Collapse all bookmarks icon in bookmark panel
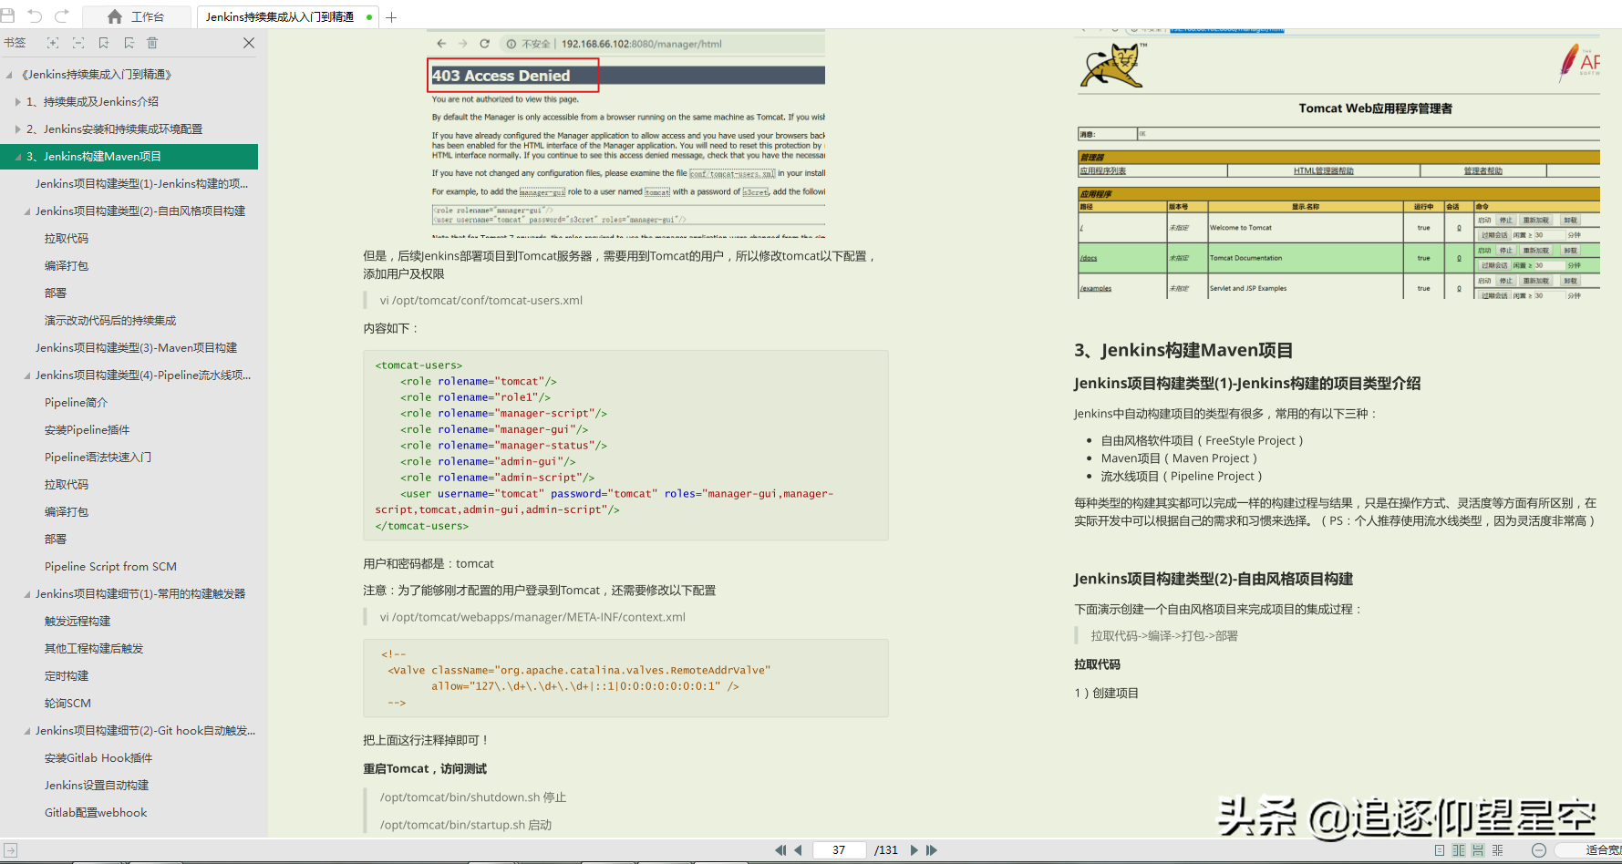Image resolution: width=1622 pixels, height=864 pixels. [x=78, y=43]
